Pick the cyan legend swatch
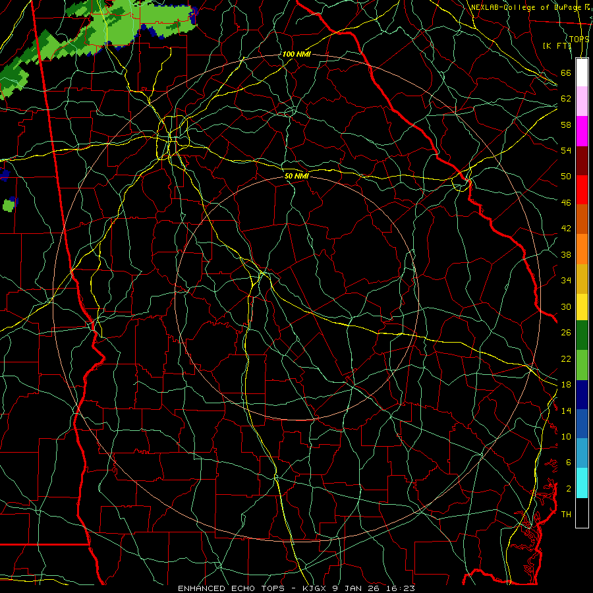Screen dimensions: 593x593 pos(582,483)
